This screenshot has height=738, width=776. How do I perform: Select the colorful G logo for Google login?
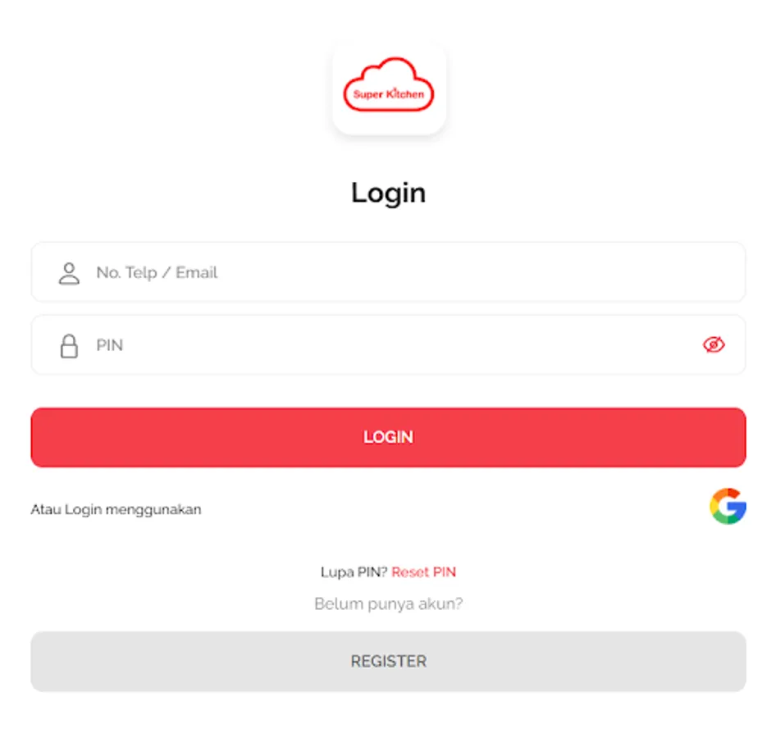click(728, 506)
